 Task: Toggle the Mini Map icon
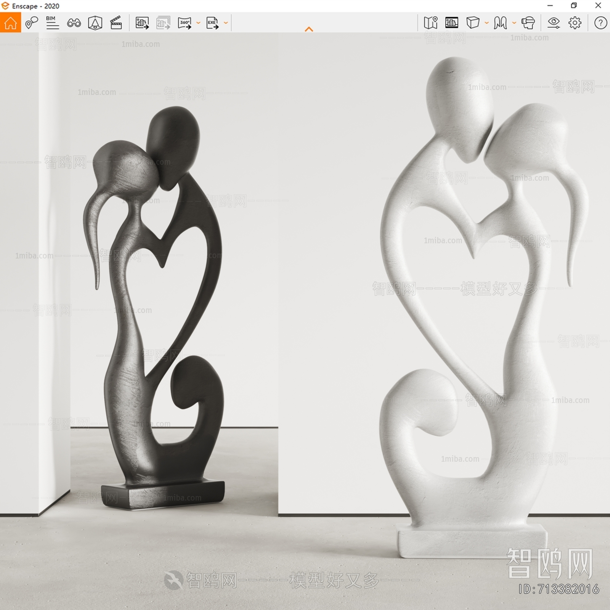coord(430,23)
